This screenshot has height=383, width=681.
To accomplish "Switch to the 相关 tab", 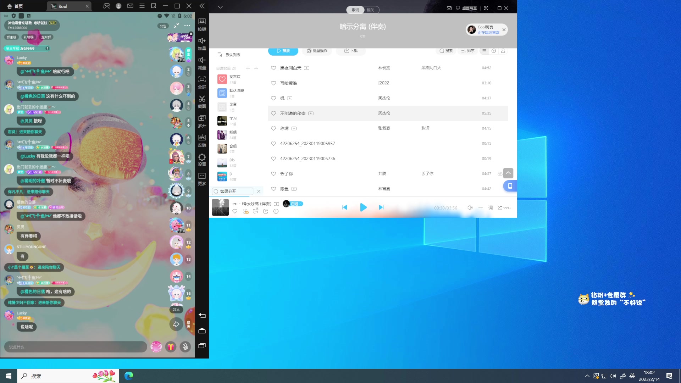I will tap(371, 10).
